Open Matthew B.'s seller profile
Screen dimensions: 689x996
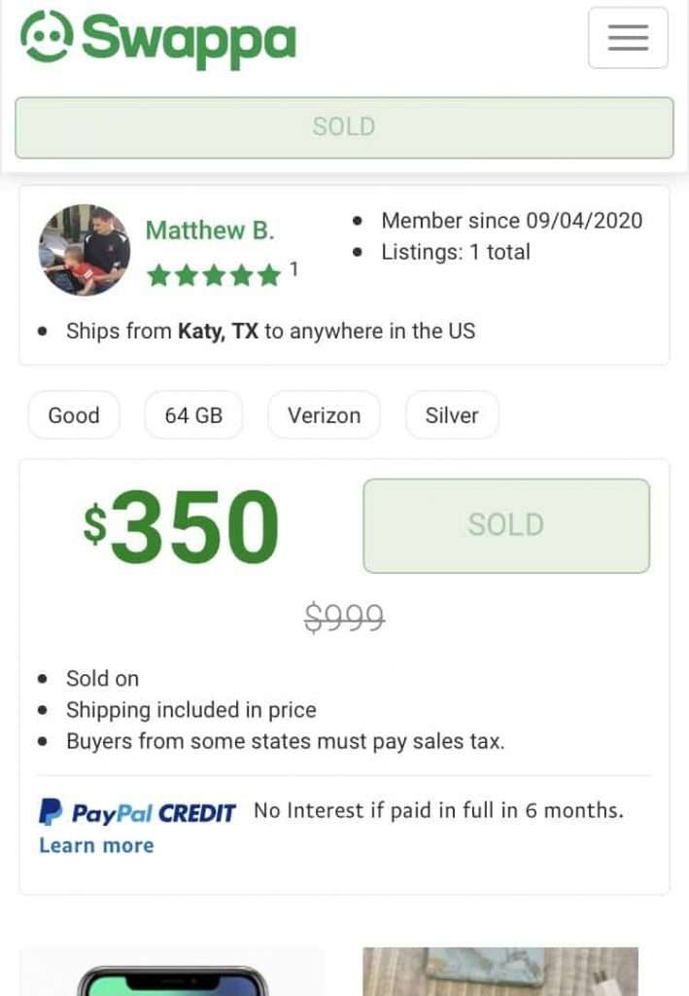pos(210,231)
